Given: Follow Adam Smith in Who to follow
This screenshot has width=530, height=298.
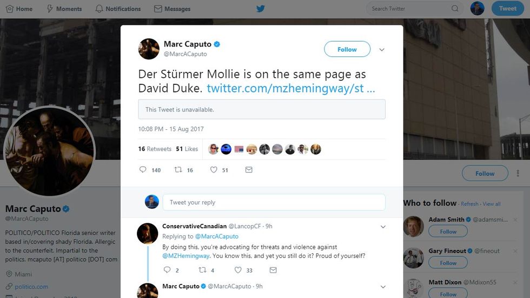Looking at the screenshot, I should (x=448, y=231).
